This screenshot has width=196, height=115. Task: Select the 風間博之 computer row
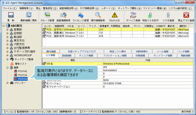tap(115, 33)
